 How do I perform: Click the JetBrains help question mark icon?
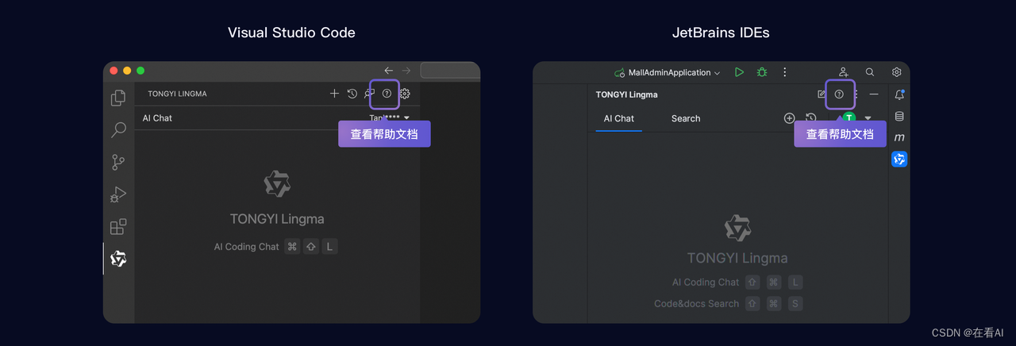(839, 94)
